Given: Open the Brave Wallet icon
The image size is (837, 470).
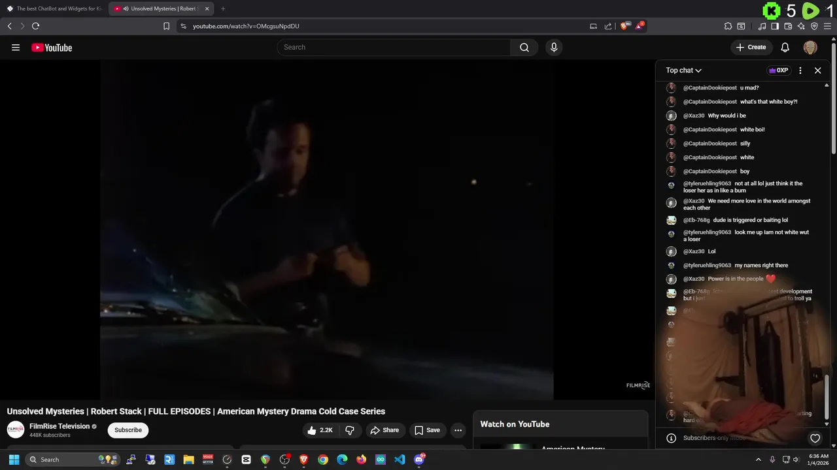Looking at the screenshot, I should point(788,26).
